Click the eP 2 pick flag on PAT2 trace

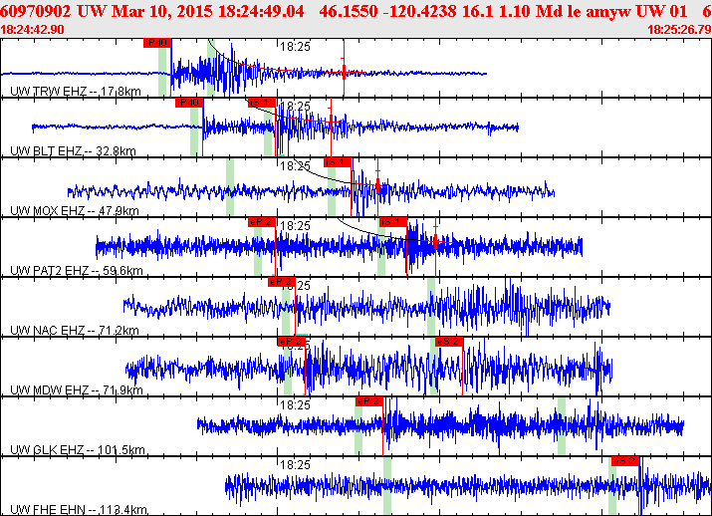pos(262,222)
